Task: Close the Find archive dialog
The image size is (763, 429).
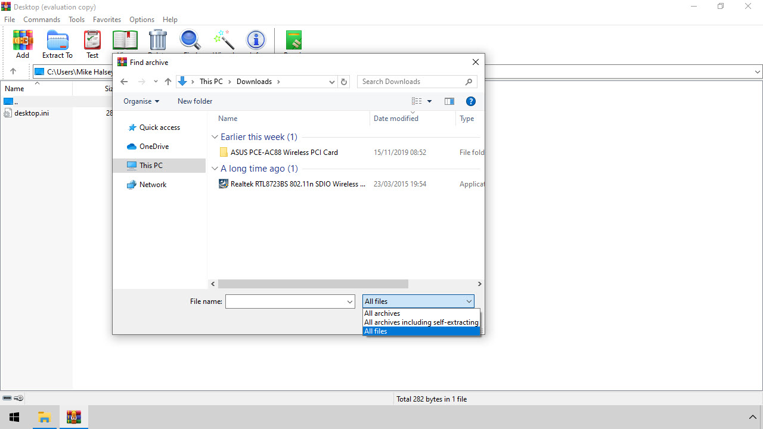Action: (475, 62)
